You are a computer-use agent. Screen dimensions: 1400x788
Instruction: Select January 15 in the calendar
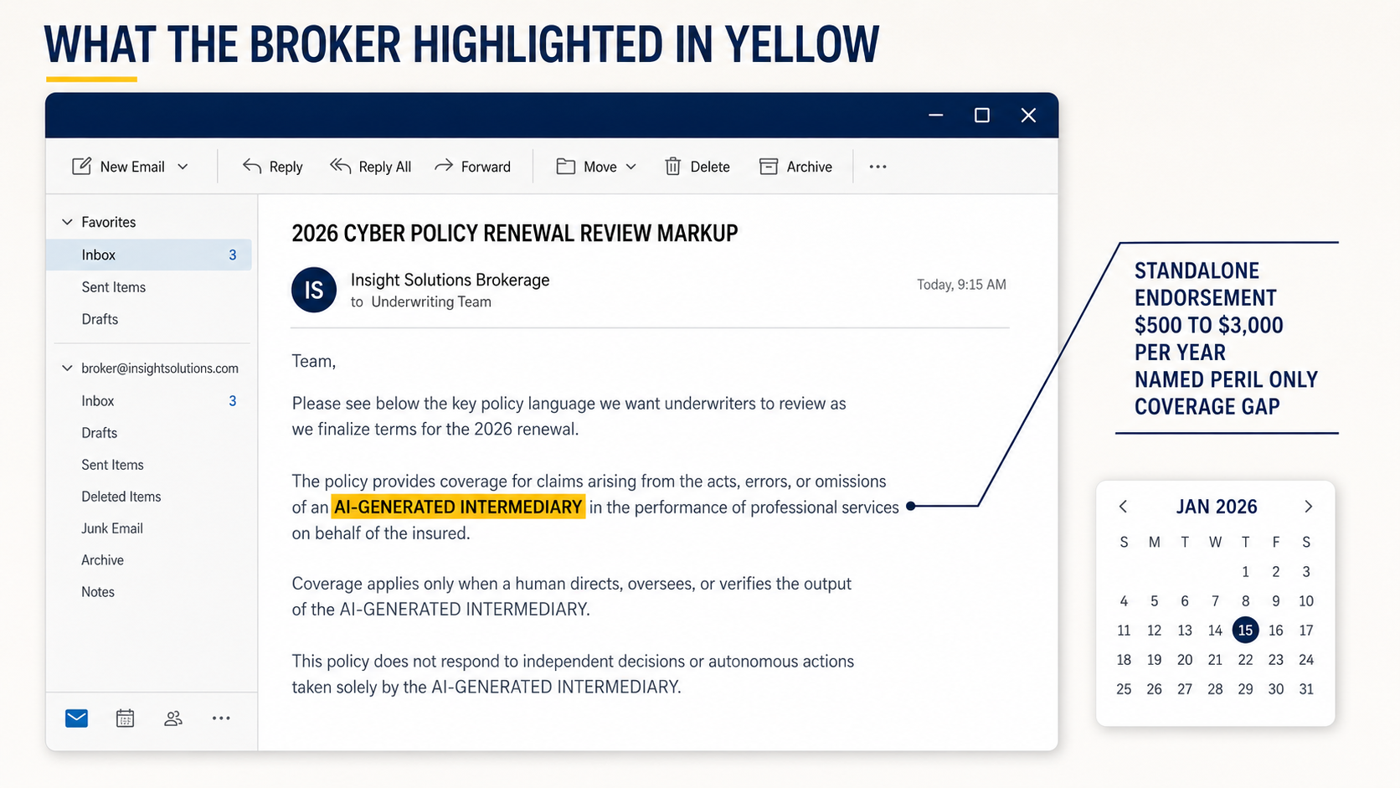click(x=1246, y=630)
